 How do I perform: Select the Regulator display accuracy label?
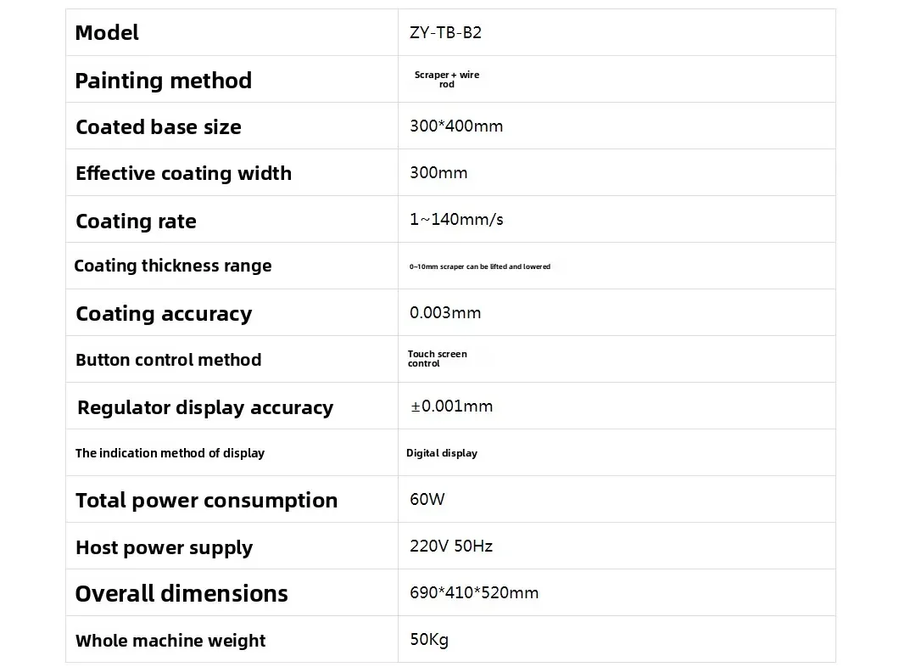[x=205, y=407]
